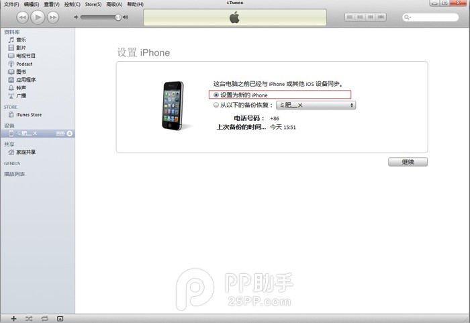470x323 pixels.
Task: Click the 今天 15:51 backup time text
Action: click(x=283, y=127)
